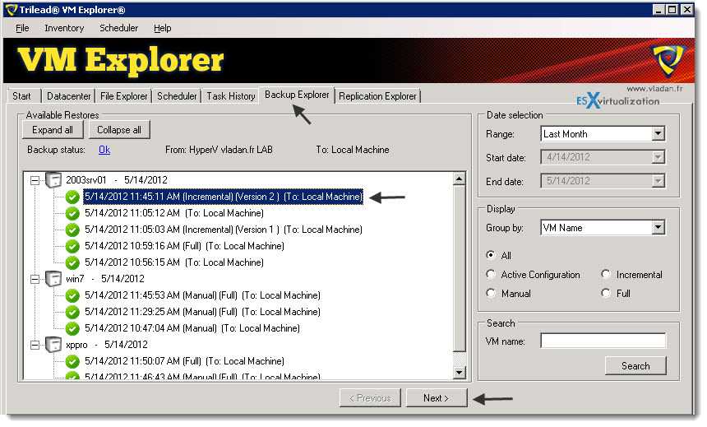The height and width of the screenshot is (427, 707).
Task: Click the Ok backup status link
Action: (x=104, y=150)
